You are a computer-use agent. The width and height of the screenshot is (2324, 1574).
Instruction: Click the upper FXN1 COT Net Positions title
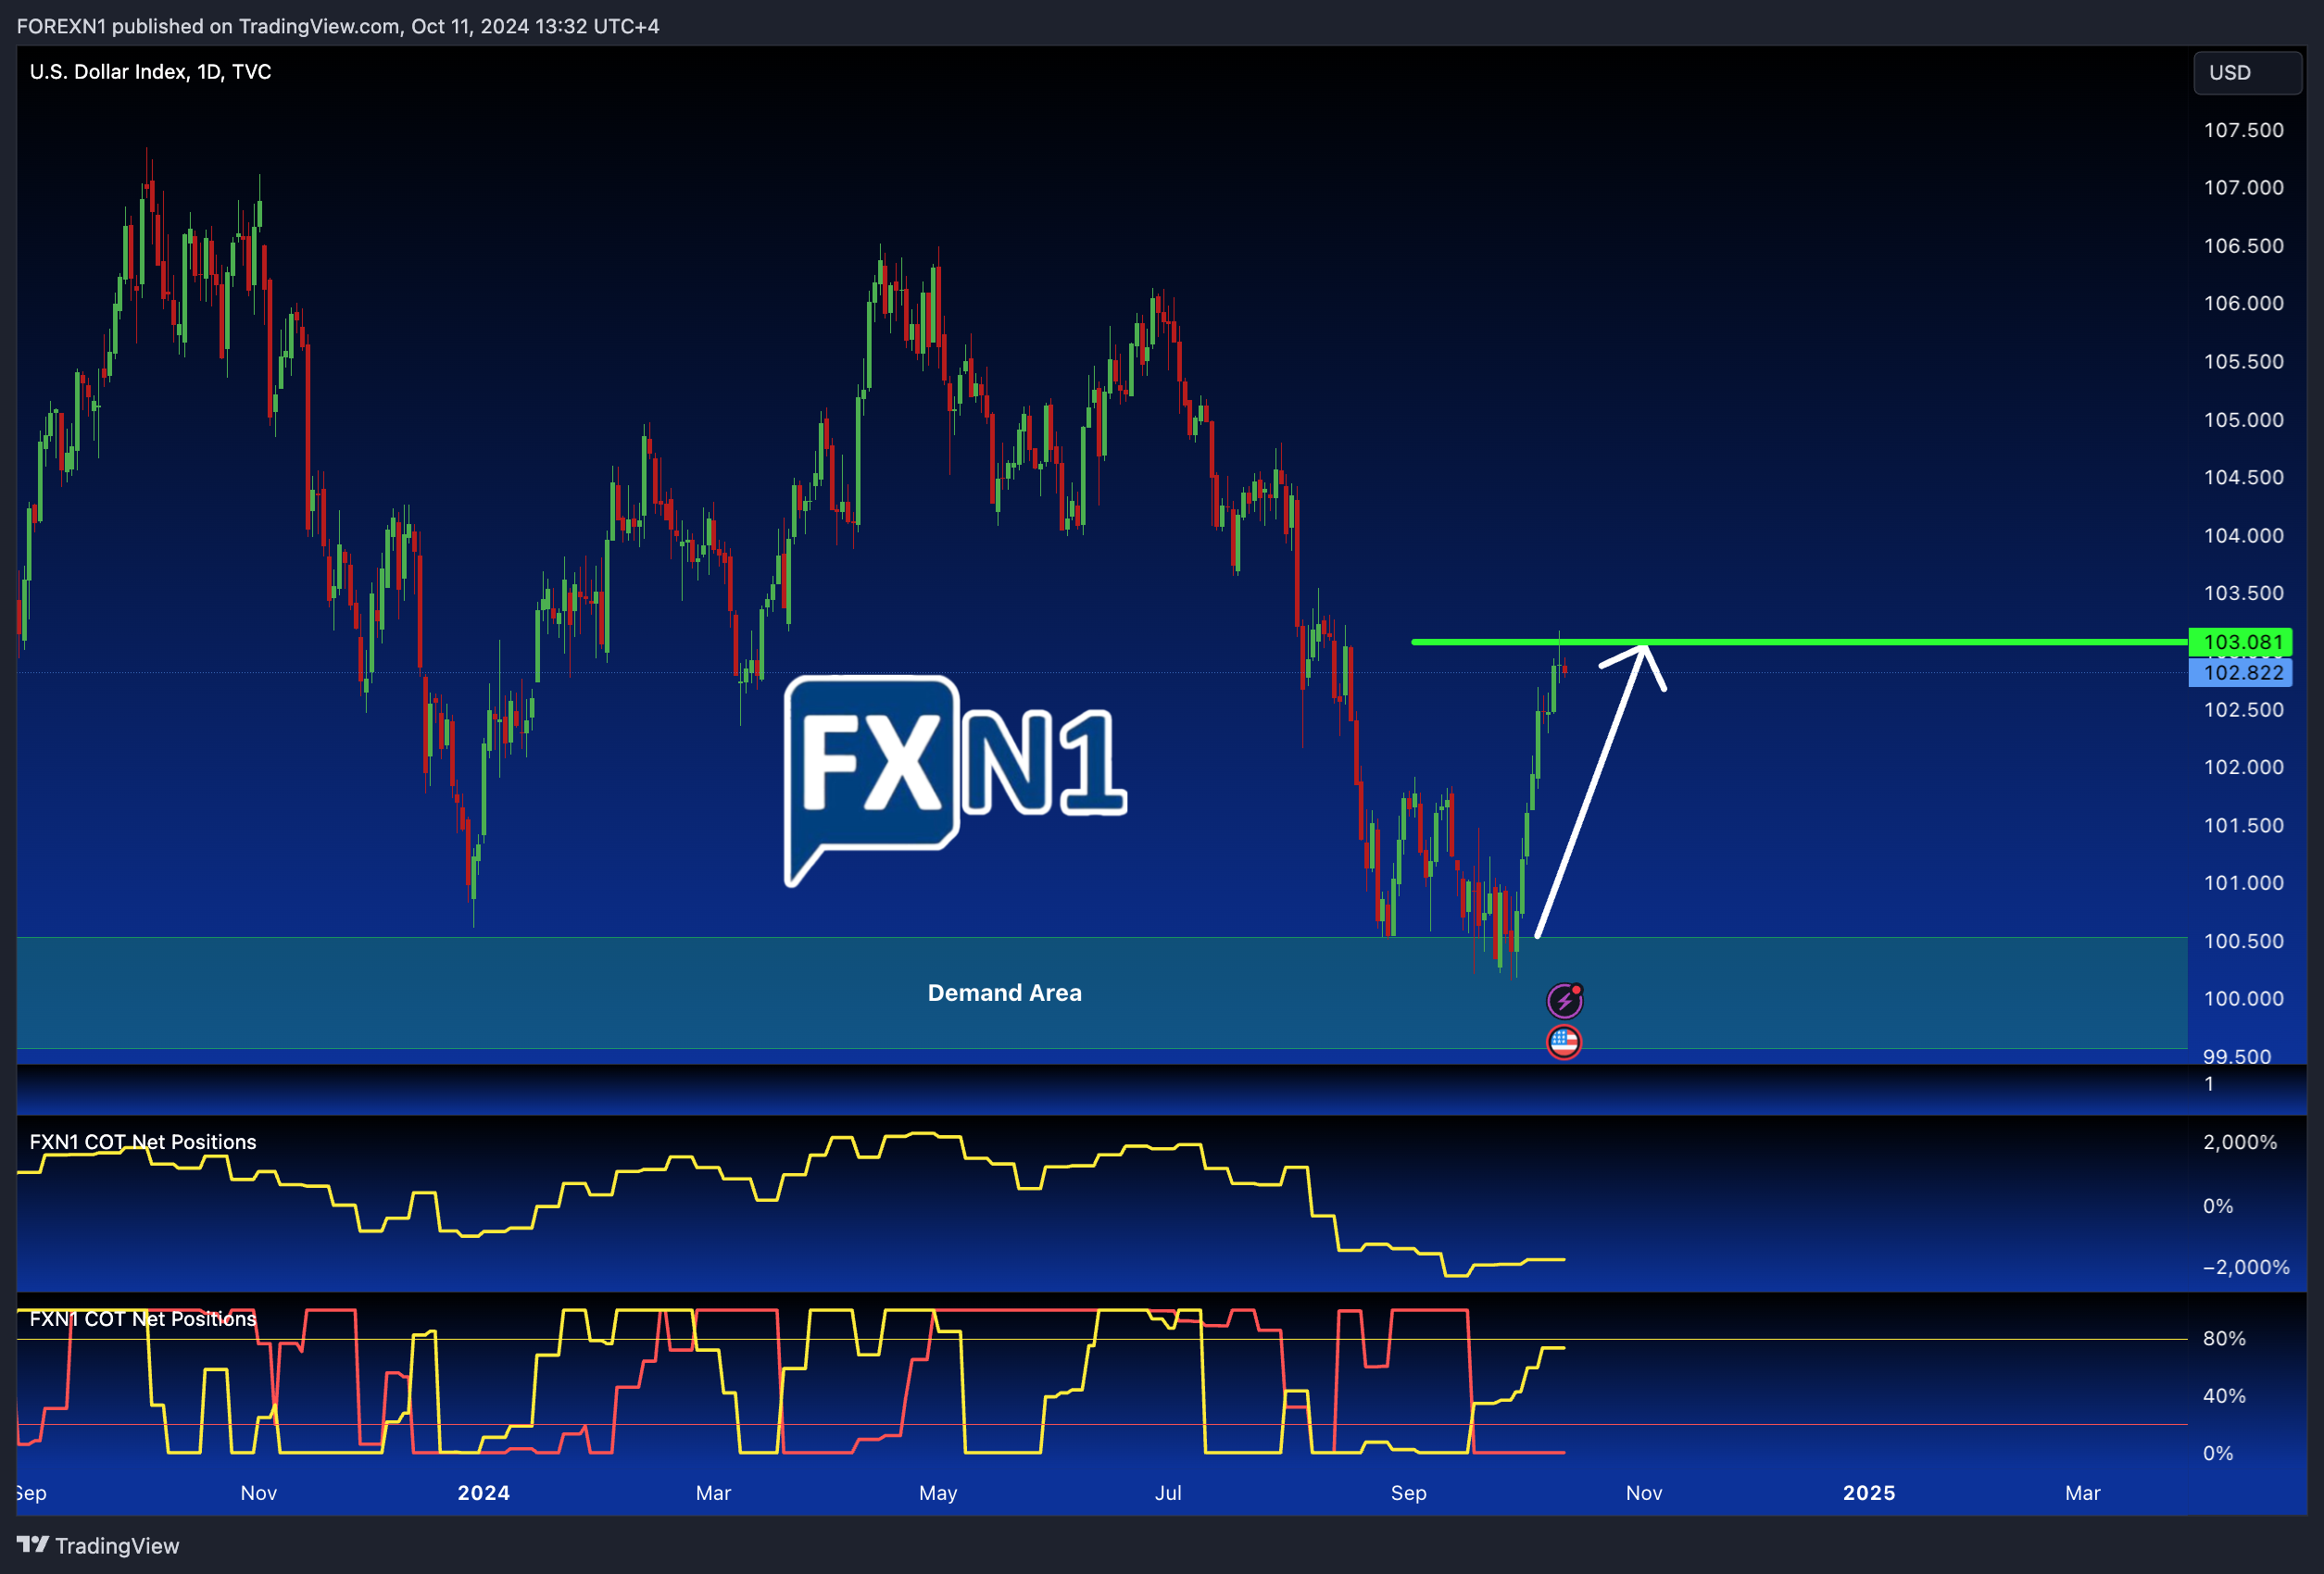143,1142
